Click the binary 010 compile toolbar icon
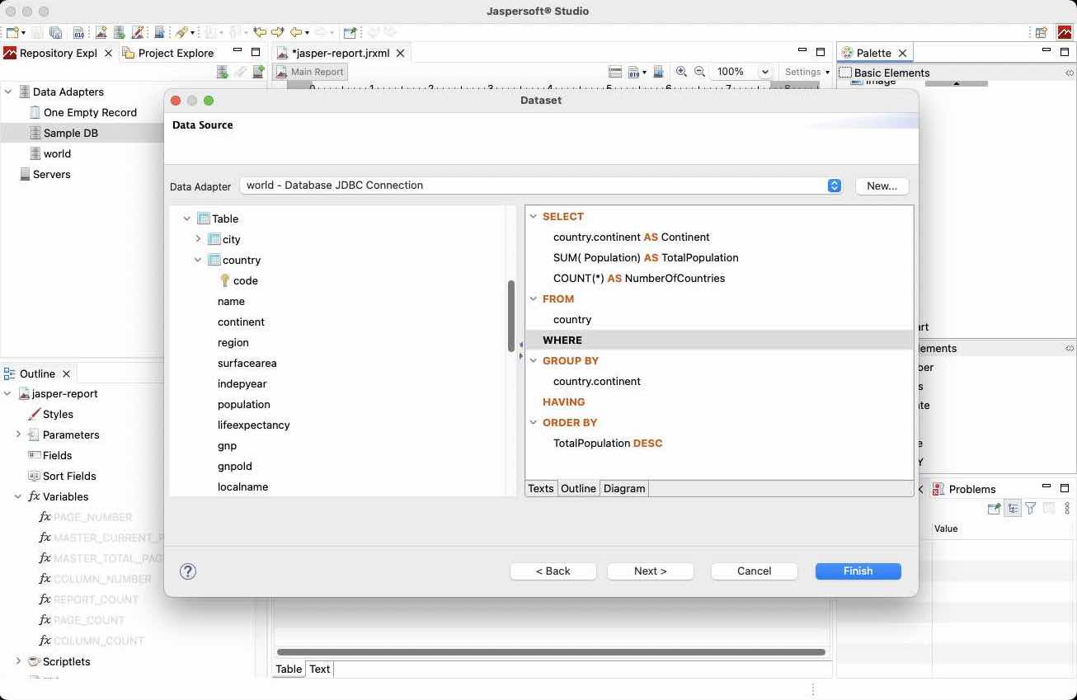The image size is (1077, 700). [78, 33]
